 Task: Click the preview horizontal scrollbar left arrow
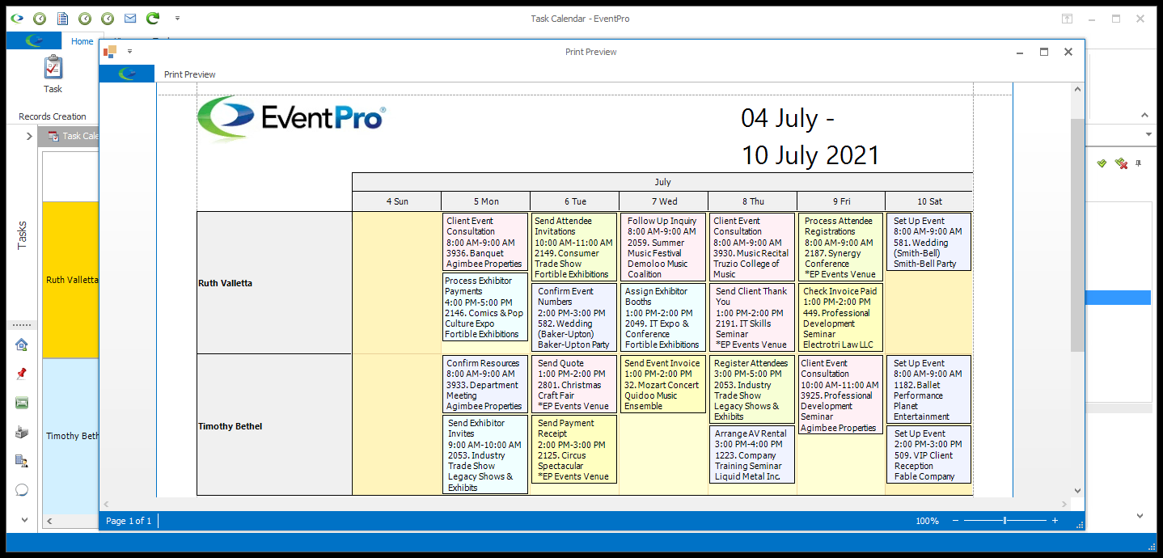tap(106, 504)
